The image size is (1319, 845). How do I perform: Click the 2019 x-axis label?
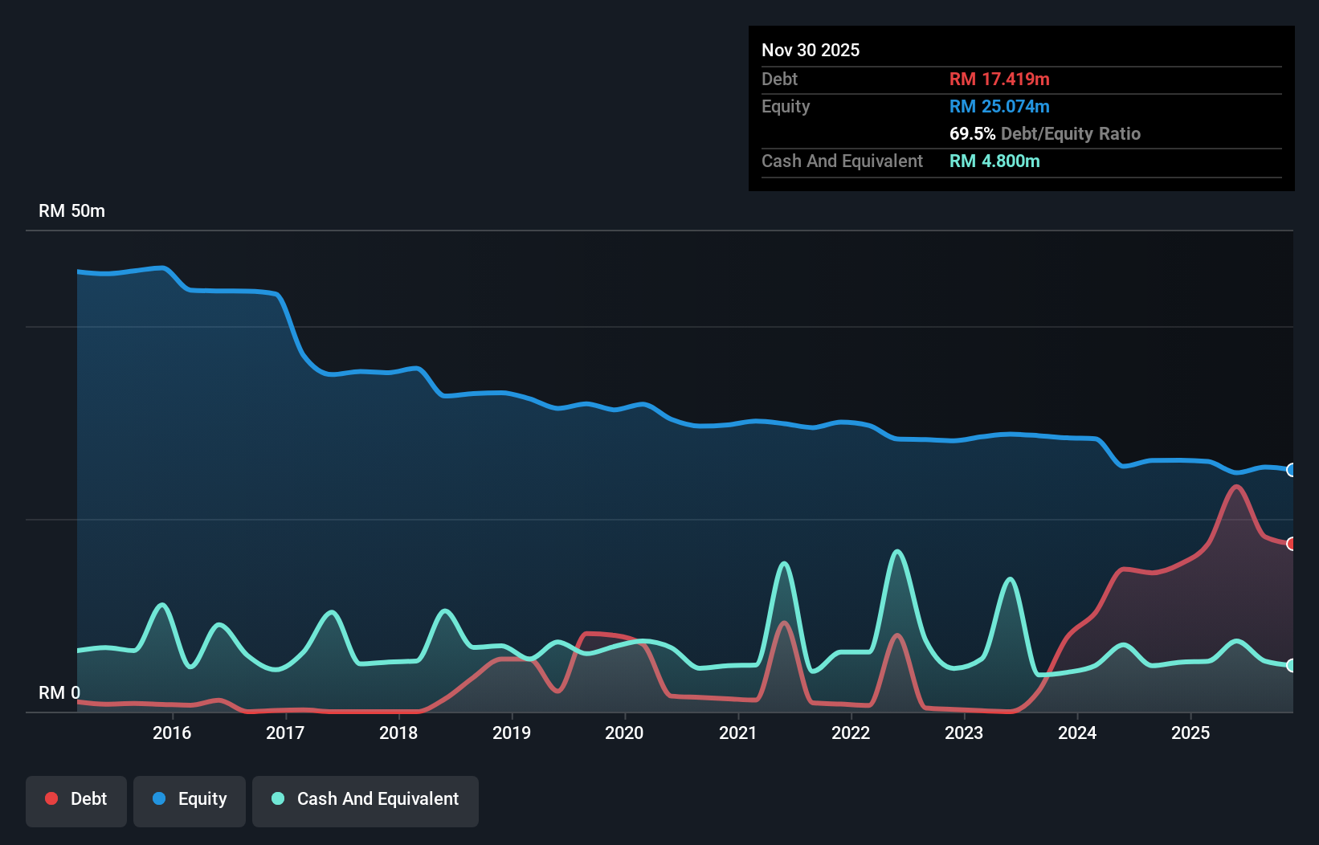512,733
